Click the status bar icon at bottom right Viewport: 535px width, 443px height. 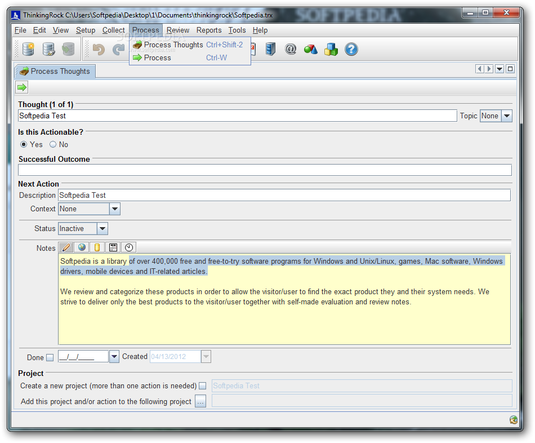click(514, 420)
